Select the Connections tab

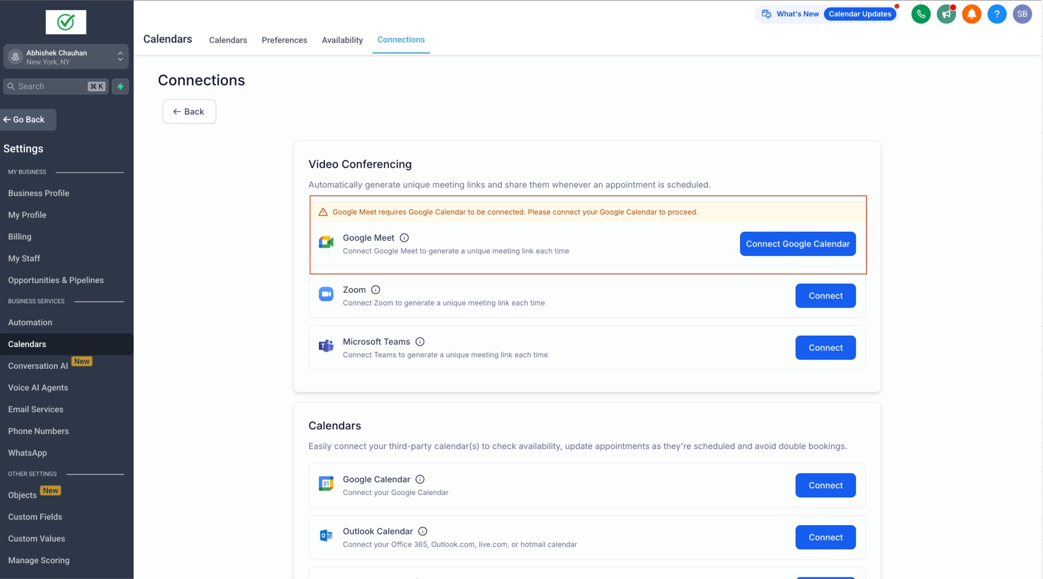(401, 39)
